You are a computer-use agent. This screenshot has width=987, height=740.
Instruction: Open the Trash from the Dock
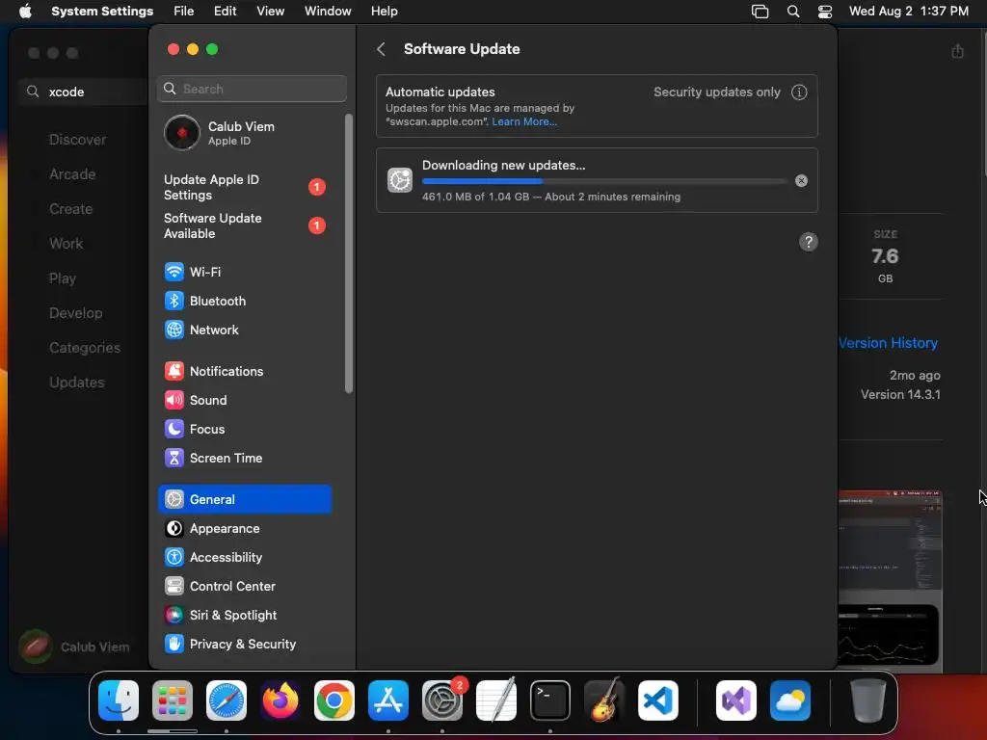(868, 700)
